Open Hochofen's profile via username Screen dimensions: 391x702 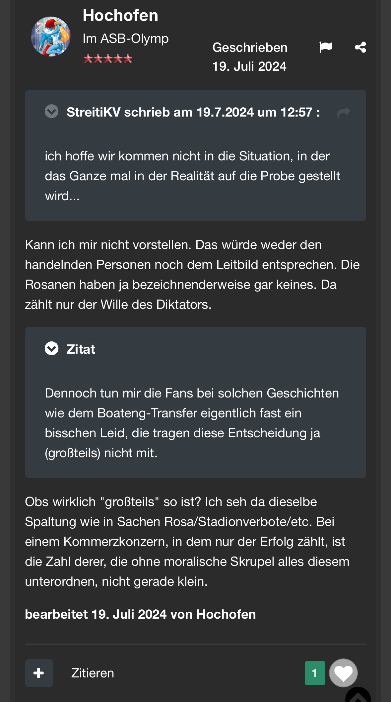coord(120,15)
